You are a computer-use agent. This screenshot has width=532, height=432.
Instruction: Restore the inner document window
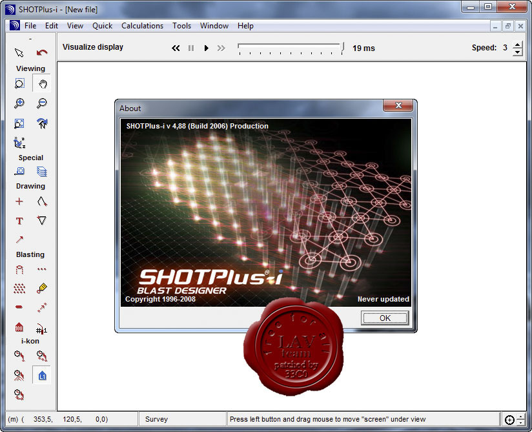pos(508,26)
